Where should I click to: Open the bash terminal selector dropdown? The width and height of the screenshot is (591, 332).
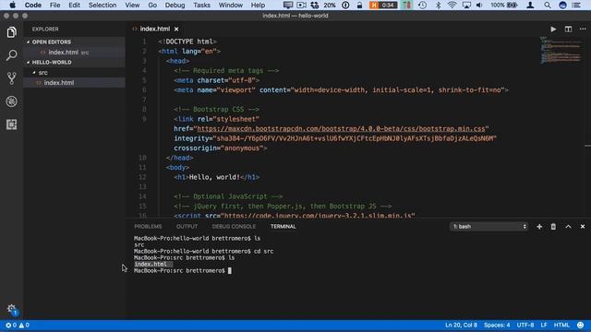pyautogui.click(x=488, y=227)
